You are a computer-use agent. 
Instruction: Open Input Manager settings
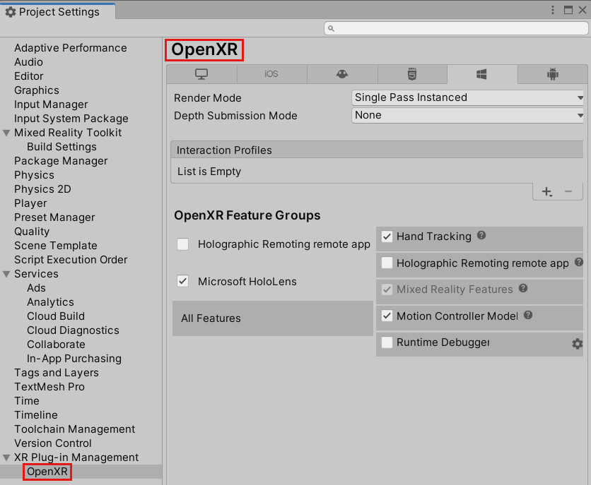click(x=51, y=104)
